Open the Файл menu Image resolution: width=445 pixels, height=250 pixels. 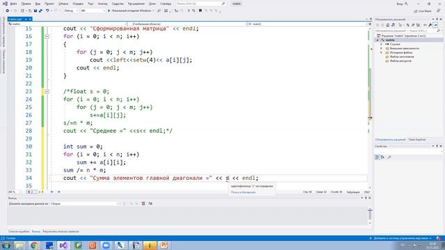click(13, 3)
